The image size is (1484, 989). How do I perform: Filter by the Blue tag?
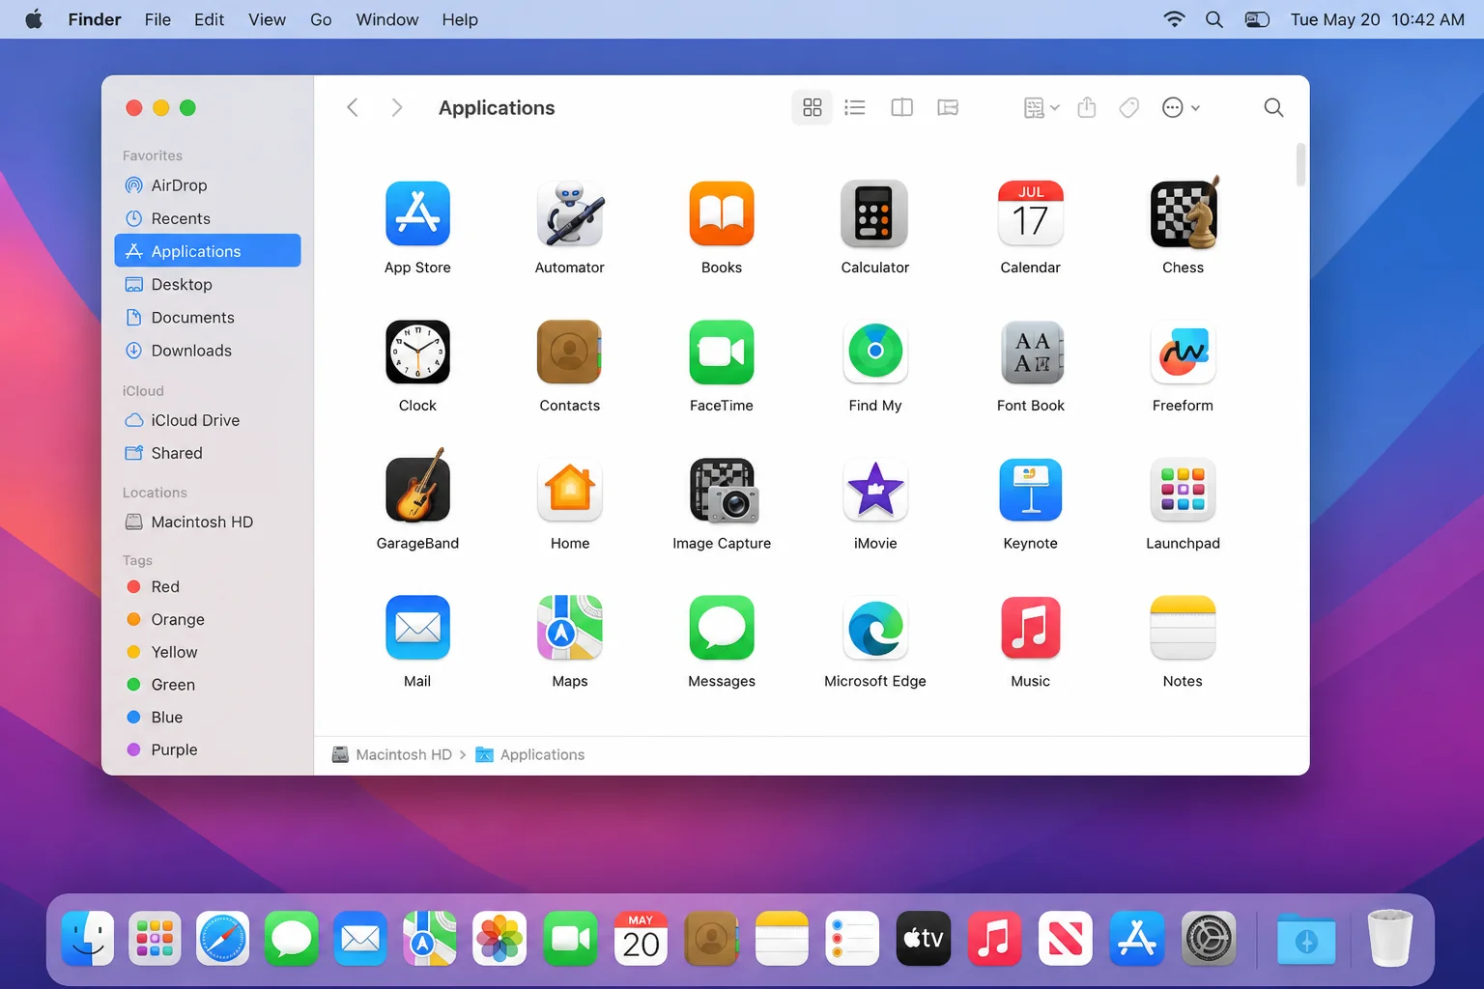(208, 717)
